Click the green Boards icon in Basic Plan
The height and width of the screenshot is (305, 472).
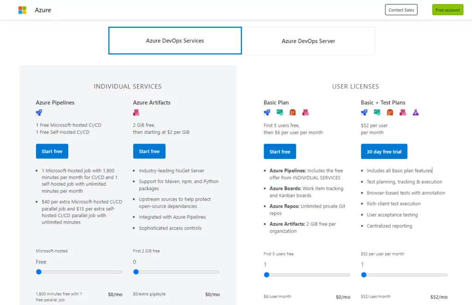[x=280, y=113]
